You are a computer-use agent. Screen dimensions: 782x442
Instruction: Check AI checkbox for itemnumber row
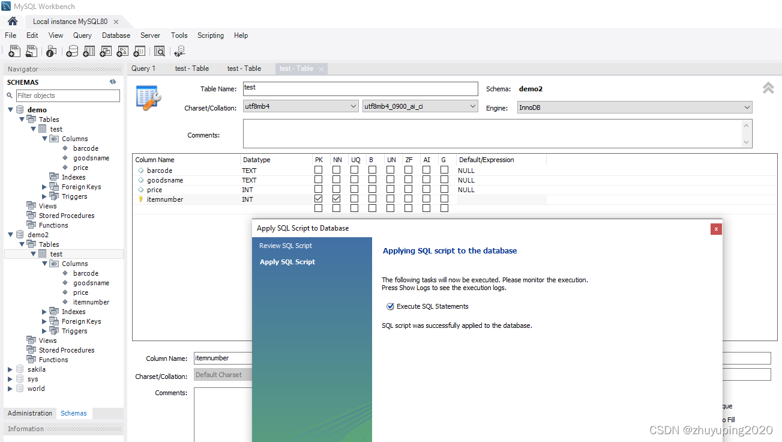coord(426,199)
